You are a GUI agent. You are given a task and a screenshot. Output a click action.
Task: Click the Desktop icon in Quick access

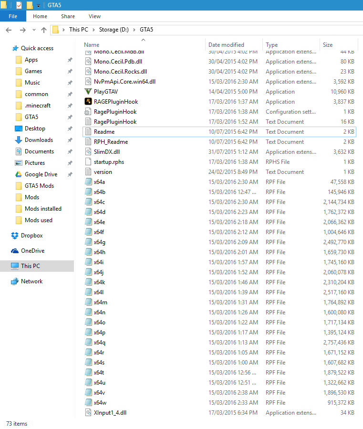click(x=18, y=129)
